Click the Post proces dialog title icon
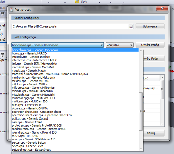174x154 pixels. [11, 10]
